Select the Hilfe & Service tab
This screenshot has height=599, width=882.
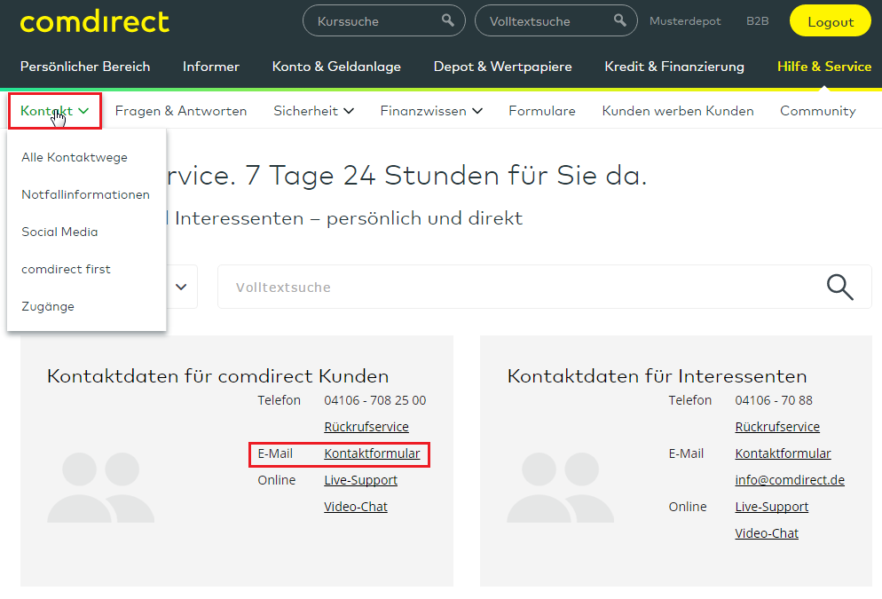point(824,66)
